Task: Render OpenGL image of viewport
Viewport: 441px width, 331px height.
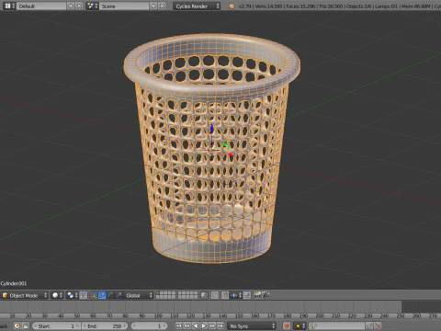Action: (257, 295)
